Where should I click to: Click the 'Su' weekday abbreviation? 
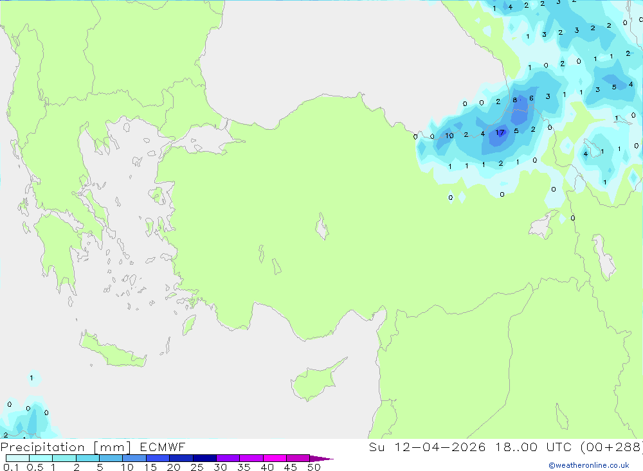click(377, 447)
